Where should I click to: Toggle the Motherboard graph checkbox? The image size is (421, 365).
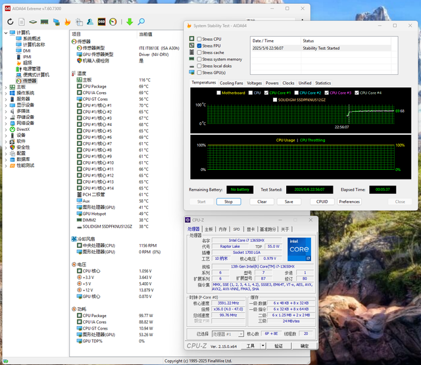click(218, 93)
